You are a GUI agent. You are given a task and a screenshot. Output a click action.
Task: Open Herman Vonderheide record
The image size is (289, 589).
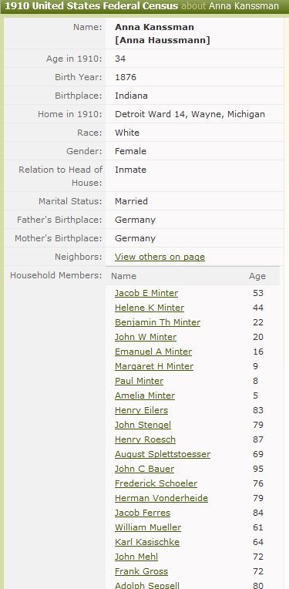click(x=161, y=498)
